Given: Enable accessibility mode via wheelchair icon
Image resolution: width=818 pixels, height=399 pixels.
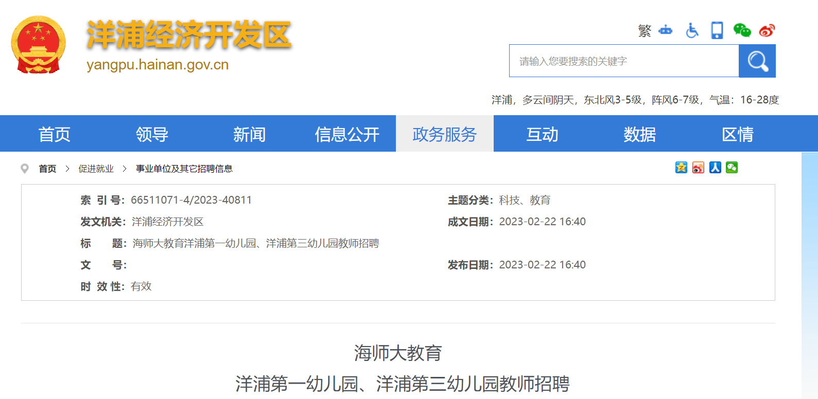Looking at the screenshot, I should (692, 30).
